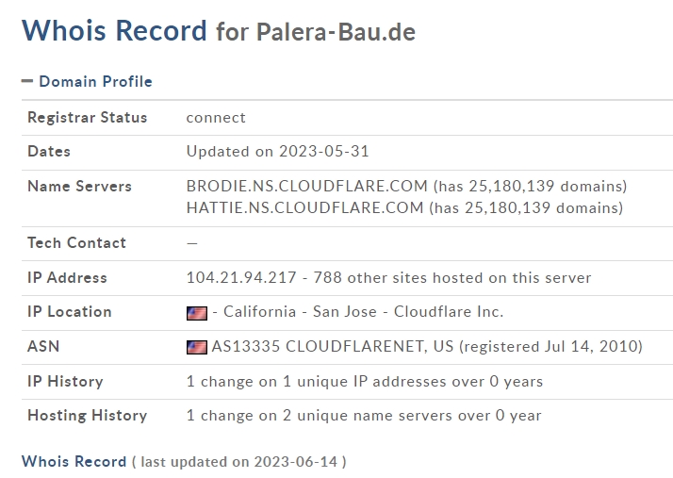The image size is (673, 478).
Task: Click the Hosting History row value
Action: pyautogui.click(x=364, y=416)
